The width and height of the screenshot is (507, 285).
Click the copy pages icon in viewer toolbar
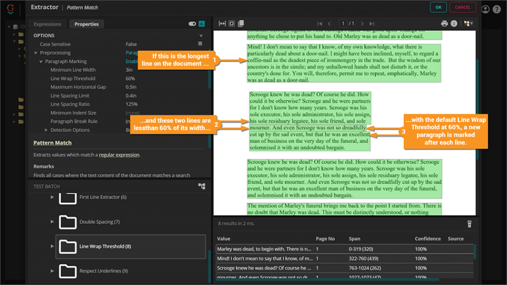241,23
